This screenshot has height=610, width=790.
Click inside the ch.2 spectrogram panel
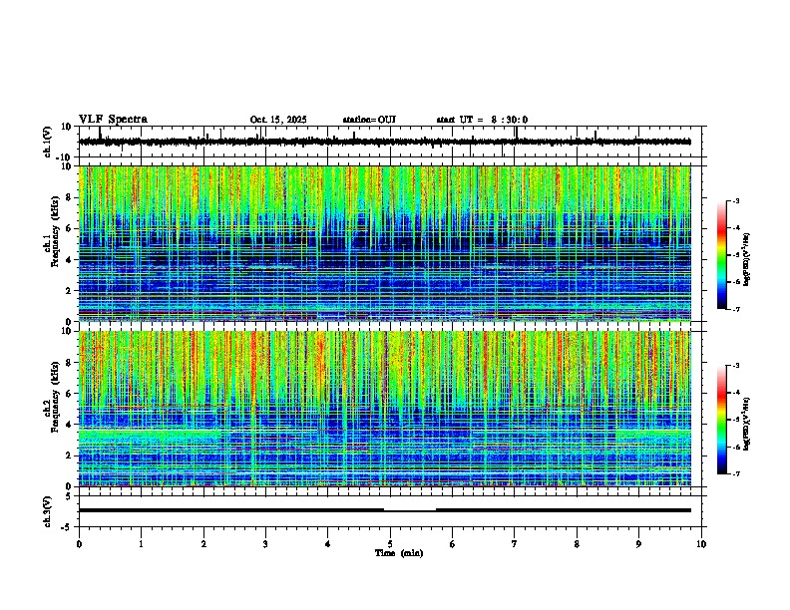[385, 409]
